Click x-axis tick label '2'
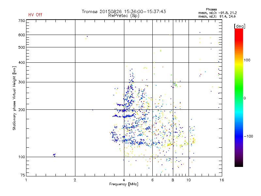The width and height of the screenshot is (261, 196). pos(75,180)
